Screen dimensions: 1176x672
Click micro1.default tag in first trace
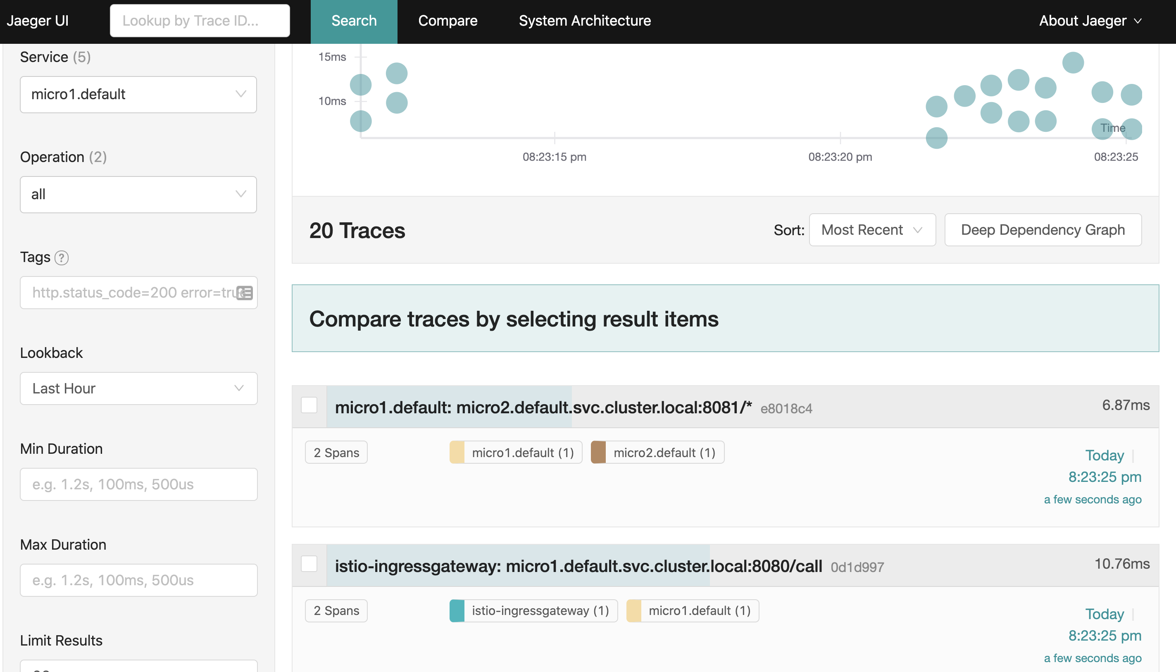(516, 452)
